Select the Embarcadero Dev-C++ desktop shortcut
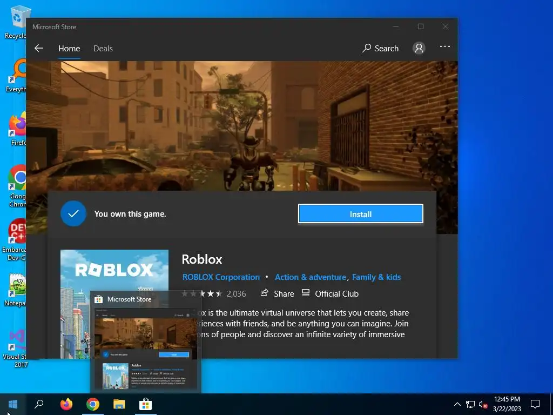The image size is (553, 415). (x=14, y=240)
